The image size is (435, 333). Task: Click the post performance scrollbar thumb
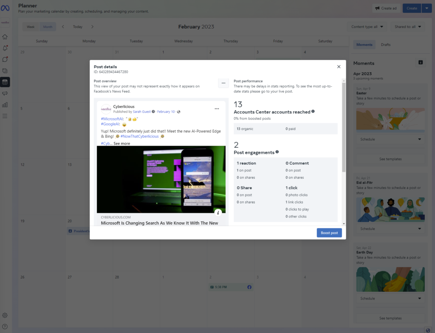[x=344, y=127]
